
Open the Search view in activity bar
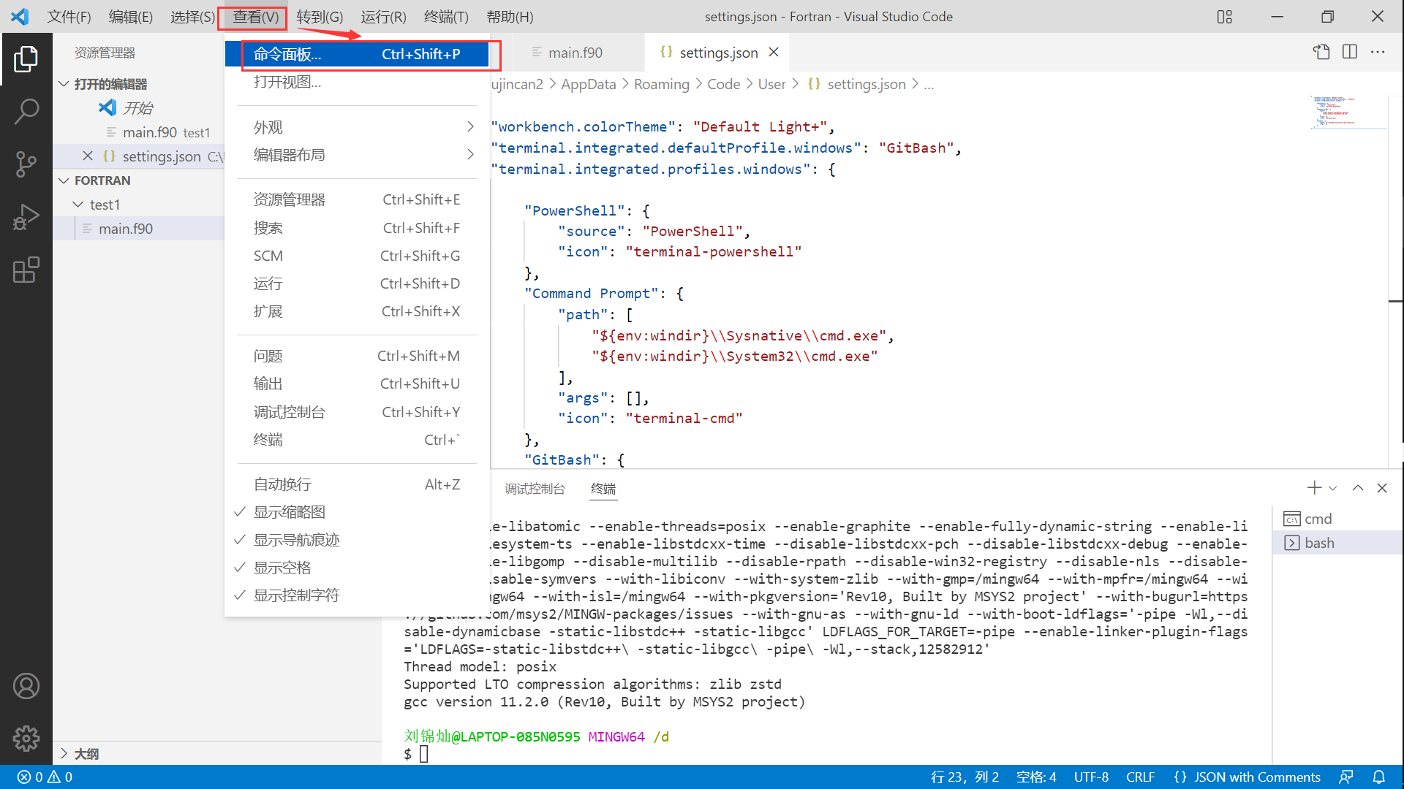pyautogui.click(x=26, y=112)
